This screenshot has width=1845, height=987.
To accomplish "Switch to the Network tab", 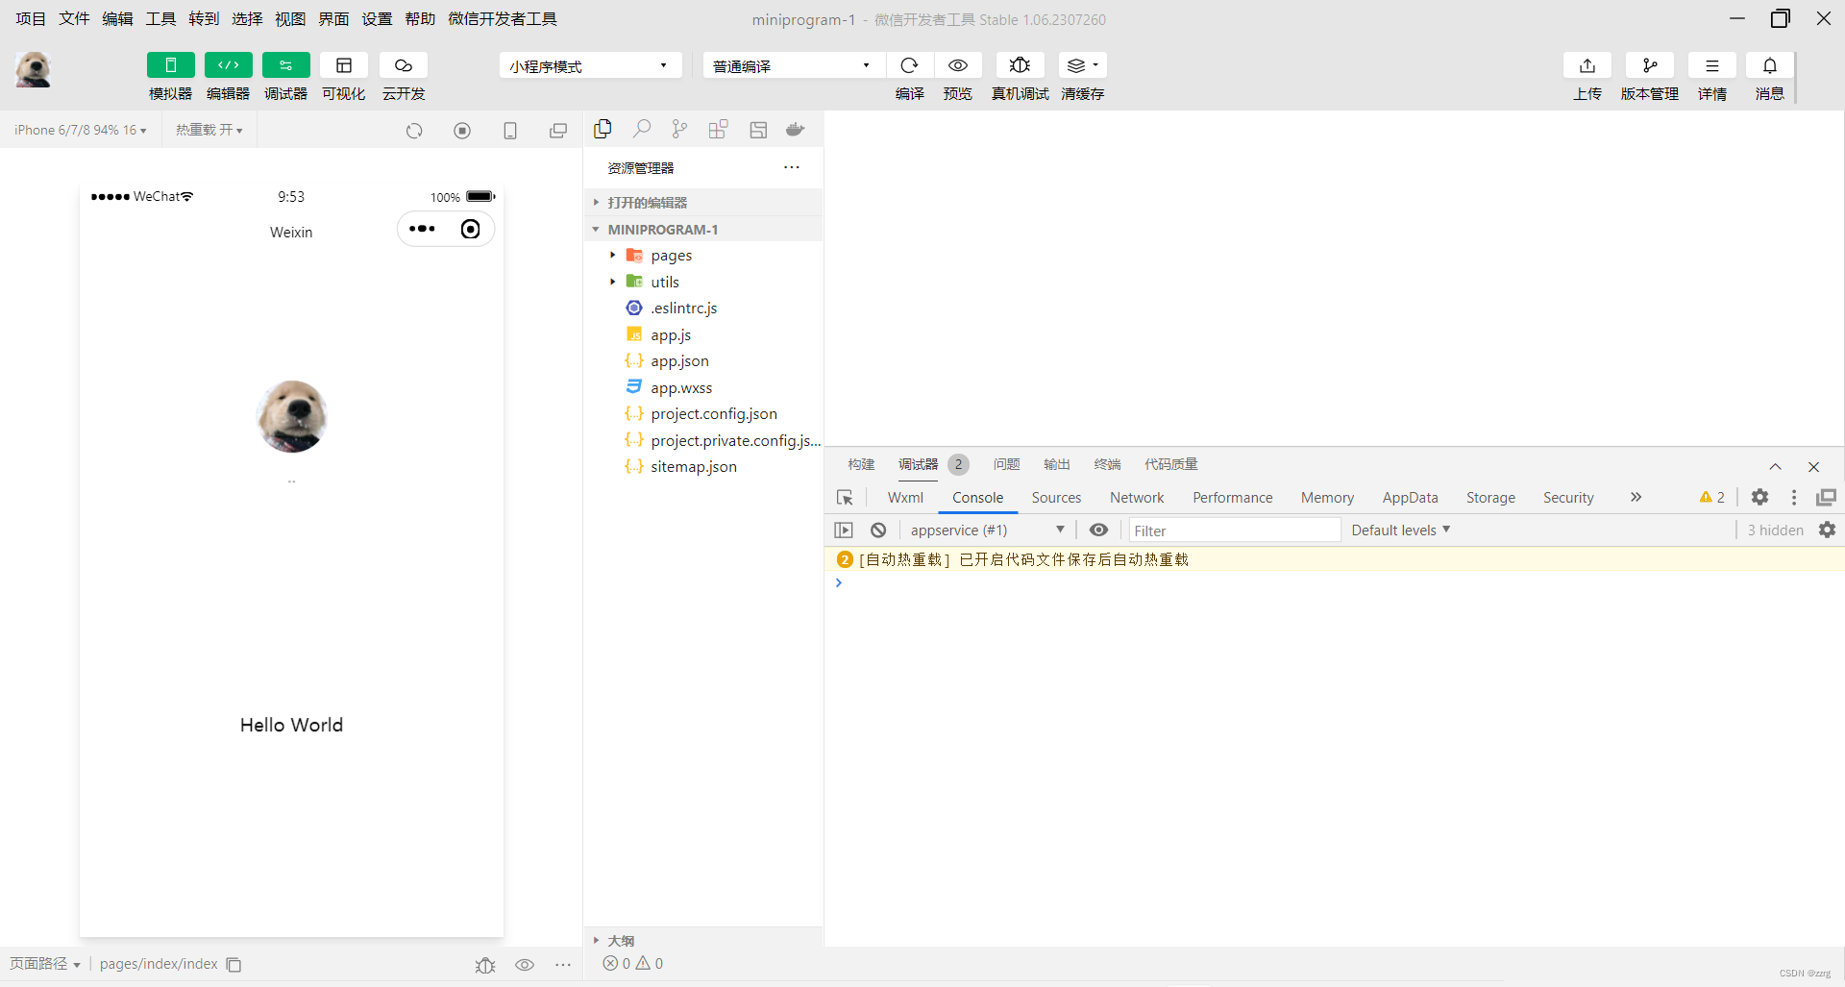I will click(1136, 497).
